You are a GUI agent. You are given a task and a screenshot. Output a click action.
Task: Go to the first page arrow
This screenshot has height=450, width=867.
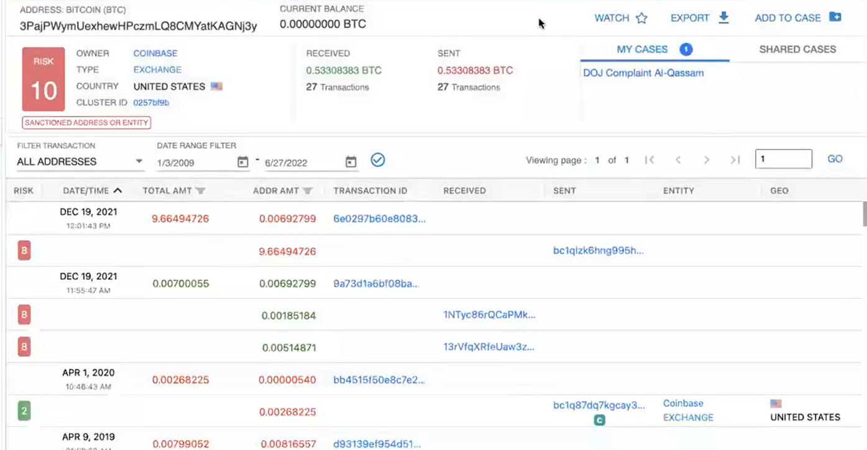click(x=649, y=160)
